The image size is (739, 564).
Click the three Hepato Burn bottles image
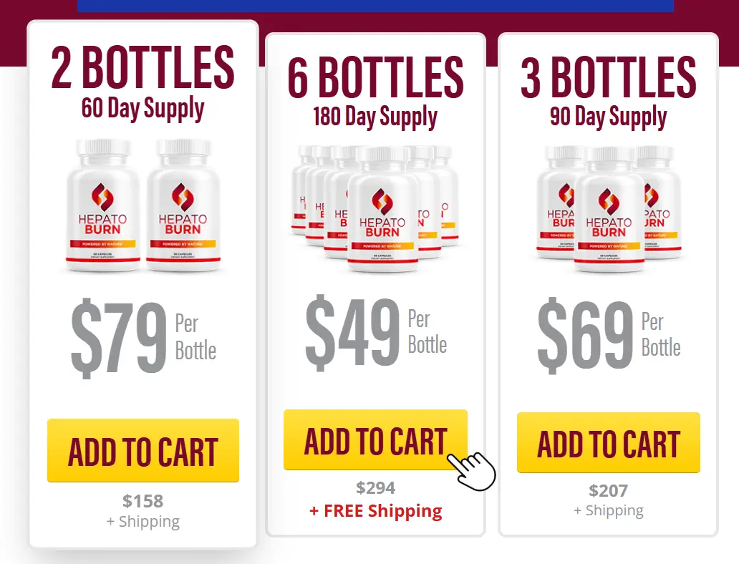coord(609,209)
